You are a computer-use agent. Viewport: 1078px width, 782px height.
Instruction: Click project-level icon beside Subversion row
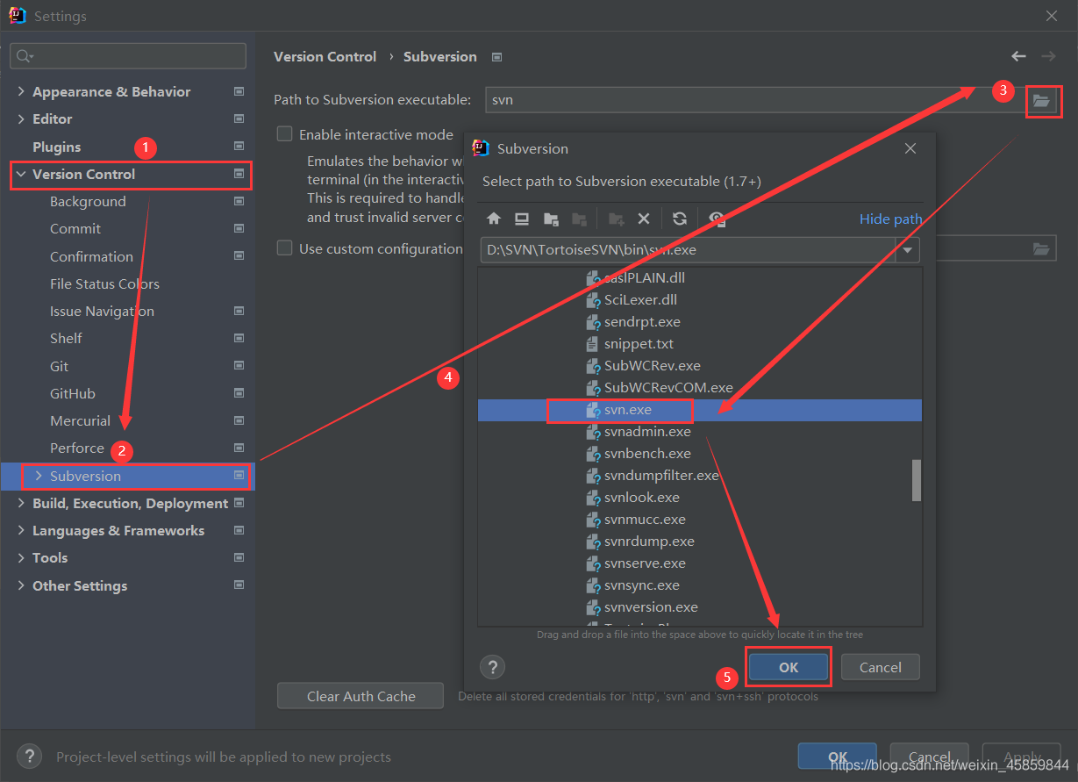tap(239, 475)
